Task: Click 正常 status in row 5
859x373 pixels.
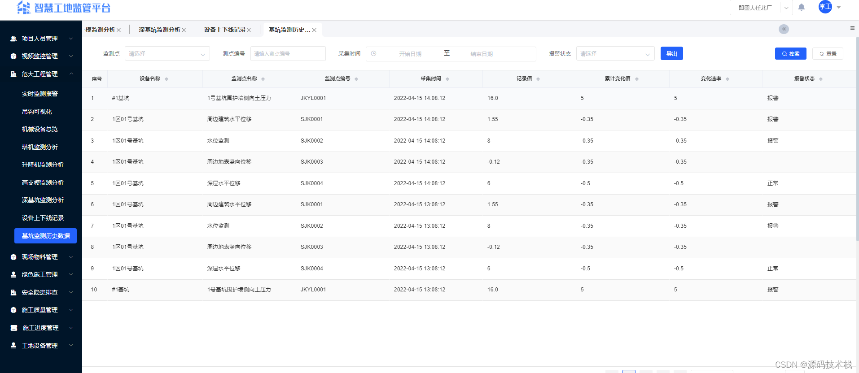Action: tap(773, 183)
